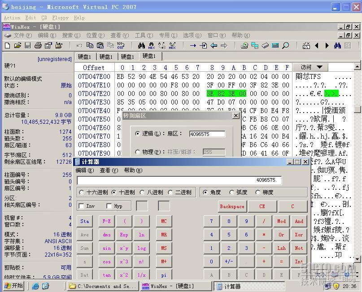
Task: Open the 访问 access dropdown
Action: [310, 67]
